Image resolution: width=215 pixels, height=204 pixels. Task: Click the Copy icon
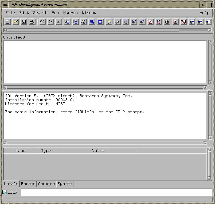tap(67, 22)
